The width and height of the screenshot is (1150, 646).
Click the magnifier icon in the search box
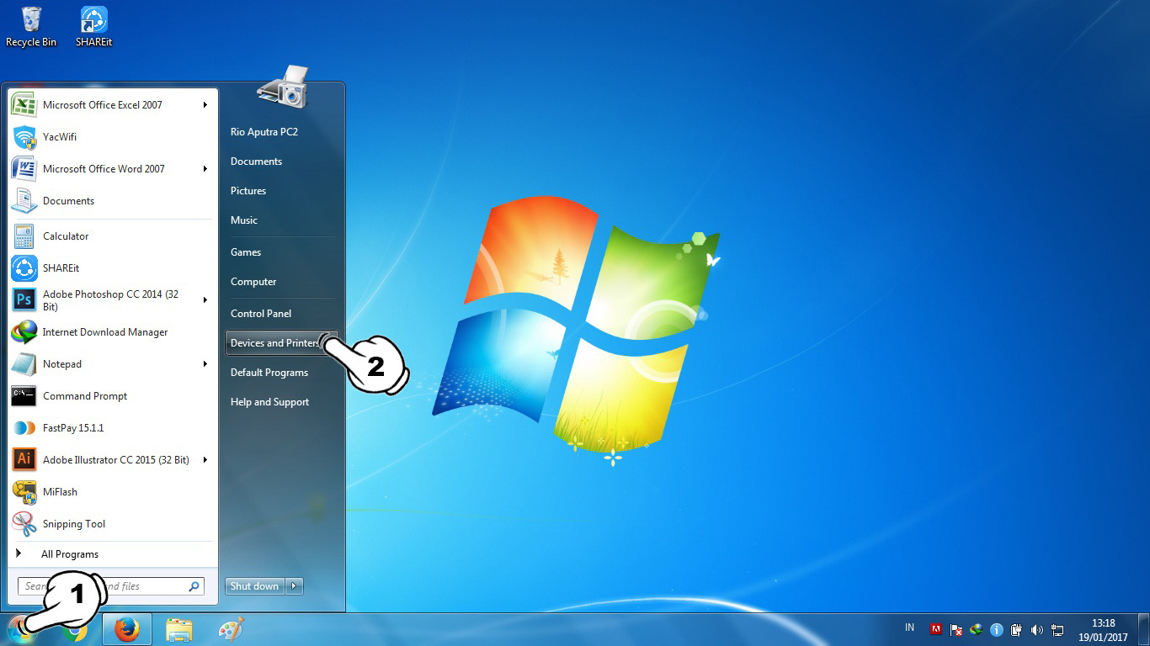point(194,586)
